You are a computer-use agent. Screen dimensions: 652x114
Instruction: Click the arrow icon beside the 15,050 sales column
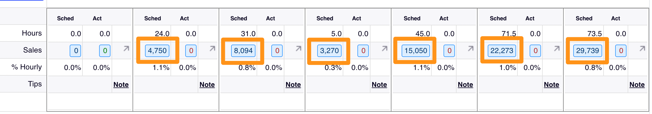pyautogui.click(x=470, y=49)
